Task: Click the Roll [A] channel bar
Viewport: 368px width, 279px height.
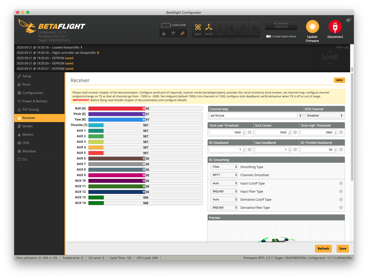Action: coord(145,108)
